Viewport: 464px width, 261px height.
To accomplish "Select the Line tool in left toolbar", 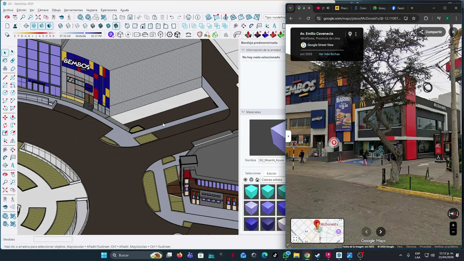I will tap(5, 77).
